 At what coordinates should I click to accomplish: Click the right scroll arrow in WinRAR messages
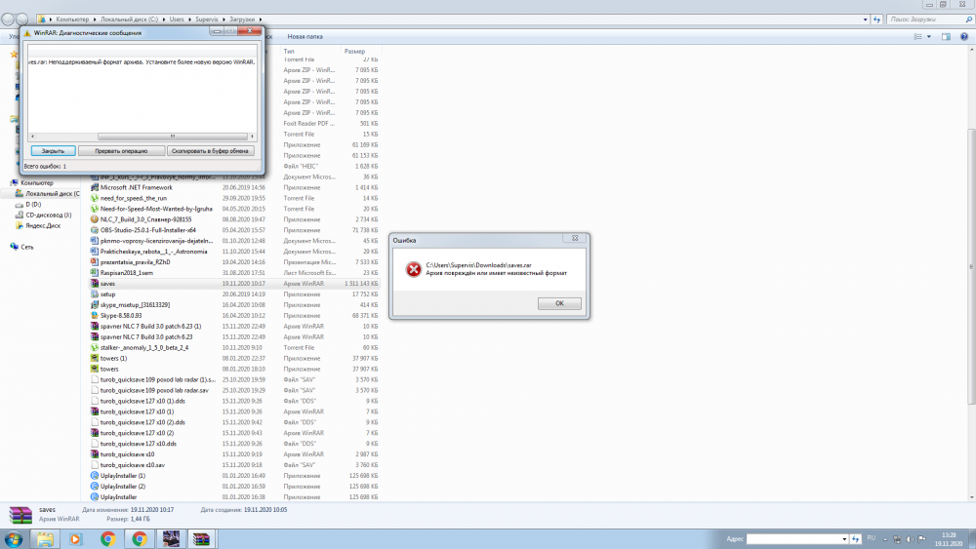[x=252, y=137]
